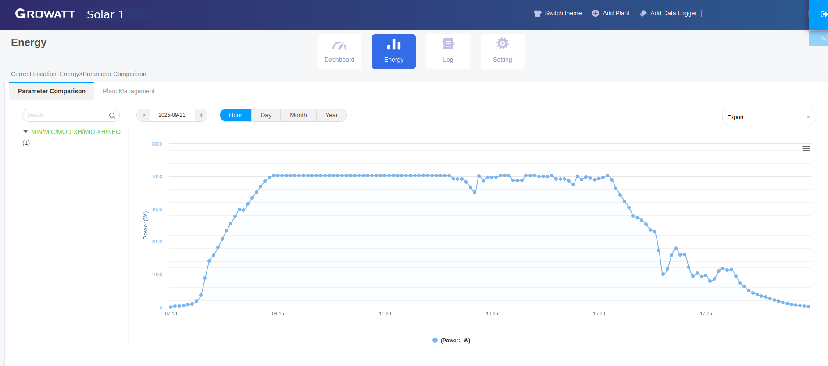Viewport: 828px width, 366px height.
Task: Click the Solar 1 plant name
Action: [x=106, y=14]
